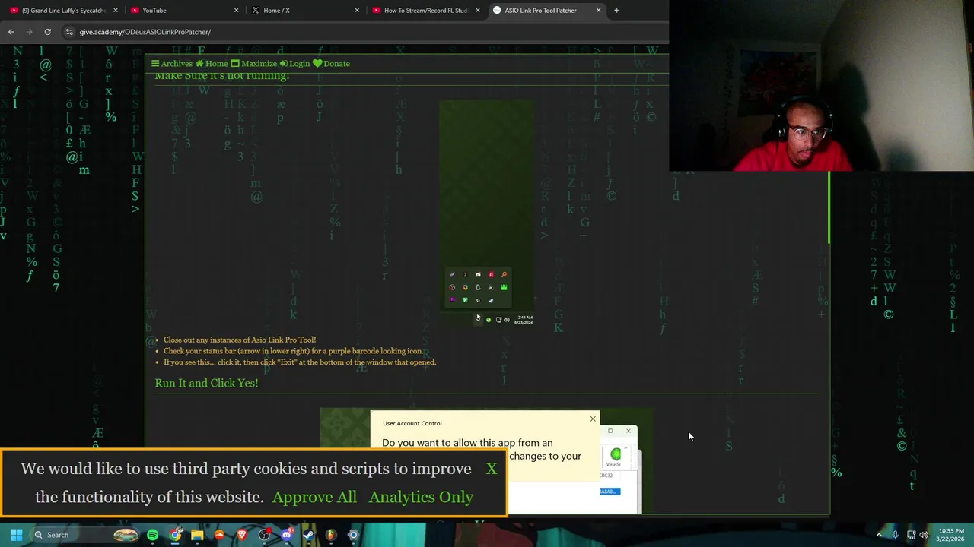Click 'Check your status bar' instruction line
Image resolution: width=974 pixels, height=547 pixels.
pos(294,351)
